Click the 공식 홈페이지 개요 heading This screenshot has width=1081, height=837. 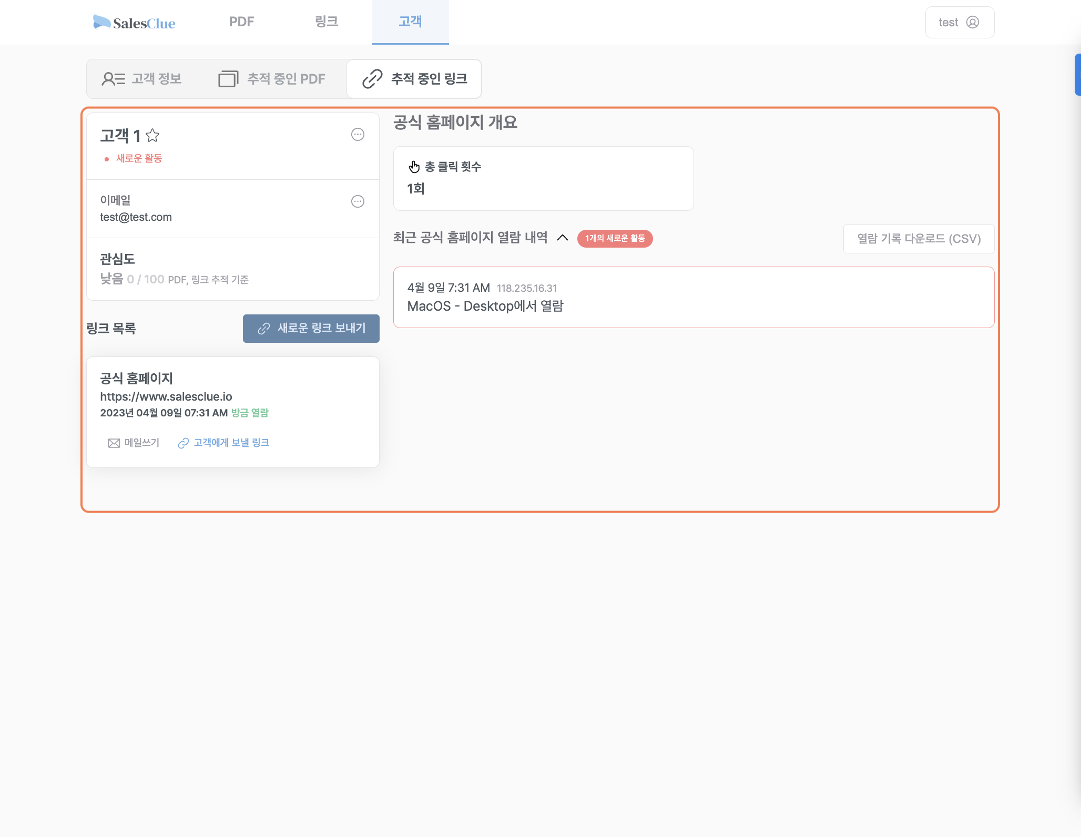pos(455,122)
